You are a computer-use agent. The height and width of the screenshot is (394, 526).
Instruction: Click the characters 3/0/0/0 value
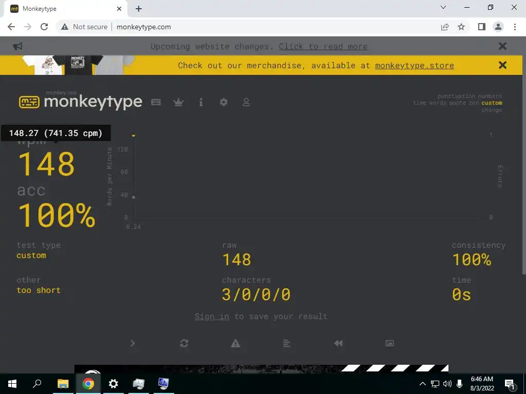(x=256, y=294)
